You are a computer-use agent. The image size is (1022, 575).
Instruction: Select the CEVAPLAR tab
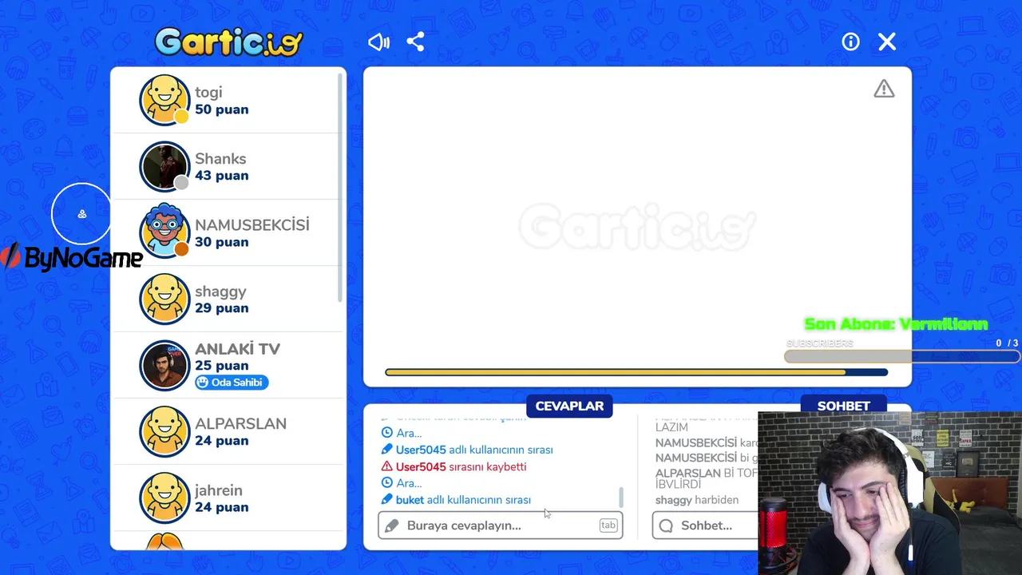(569, 406)
